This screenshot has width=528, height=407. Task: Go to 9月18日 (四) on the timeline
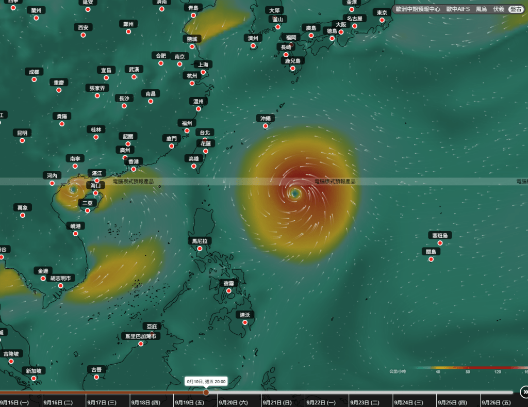(x=145, y=402)
